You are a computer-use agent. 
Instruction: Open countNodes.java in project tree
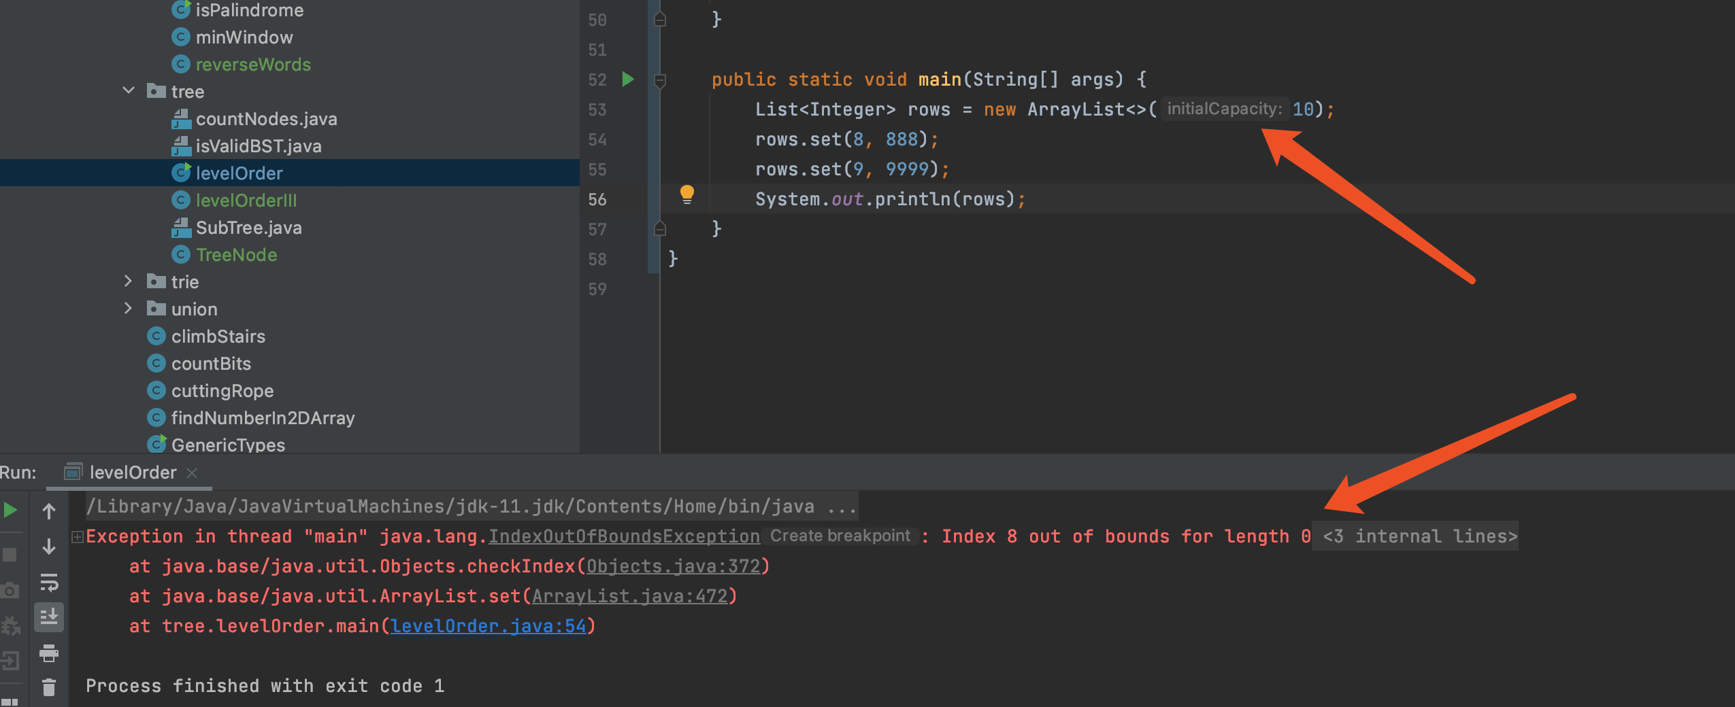266,118
